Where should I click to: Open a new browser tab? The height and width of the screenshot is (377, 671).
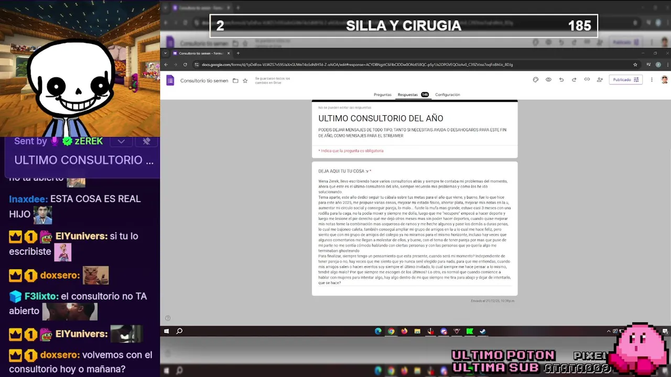[x=238, y=53]
